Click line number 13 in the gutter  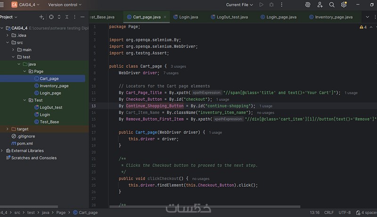point(93,106)
